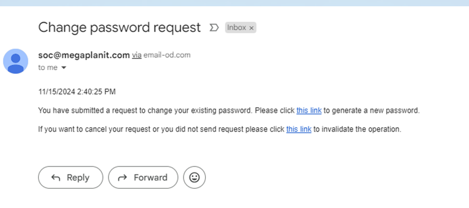
Task: Expand recipient details arrow next to "to me"
Action: coord(63,68)
